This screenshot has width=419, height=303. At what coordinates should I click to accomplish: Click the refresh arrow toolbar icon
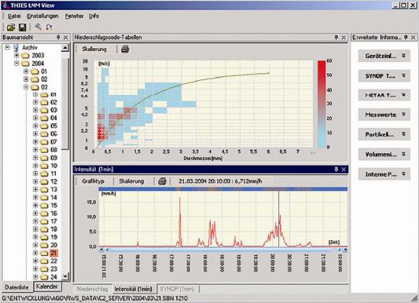point(49,27)
